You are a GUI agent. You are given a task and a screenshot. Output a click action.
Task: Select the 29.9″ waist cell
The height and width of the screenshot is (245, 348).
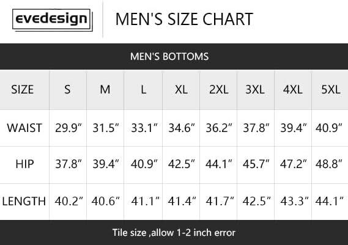click(68, 128)
